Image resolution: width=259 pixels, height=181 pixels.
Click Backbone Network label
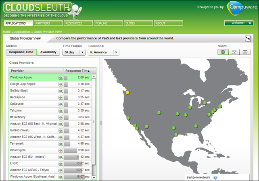click(x=198, y=177)
